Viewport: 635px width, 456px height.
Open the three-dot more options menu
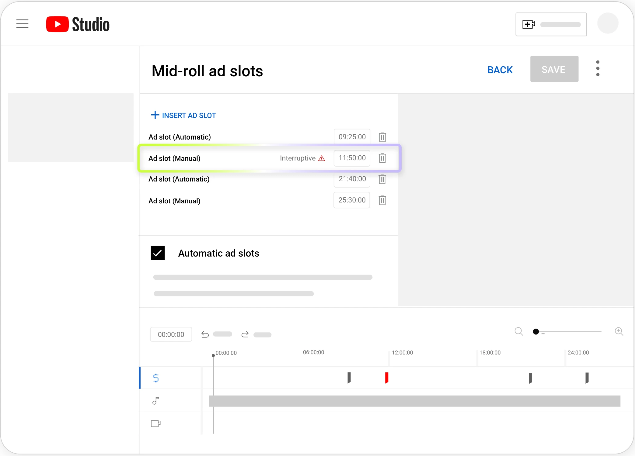point(598,68)
